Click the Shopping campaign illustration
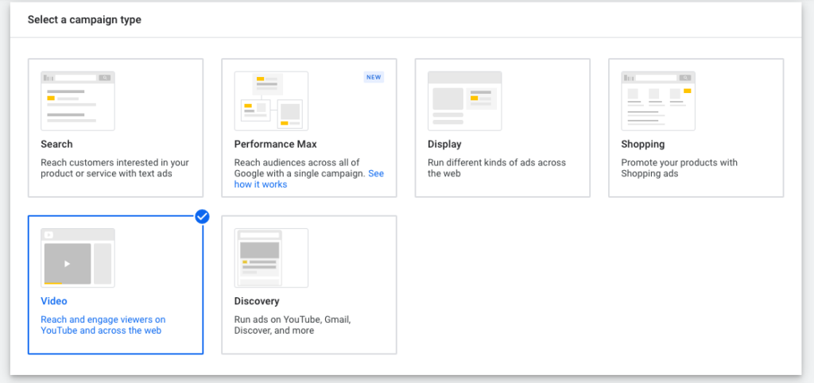Image resolution: width=814 pixels, height=383 pixels. pos(657,101)
